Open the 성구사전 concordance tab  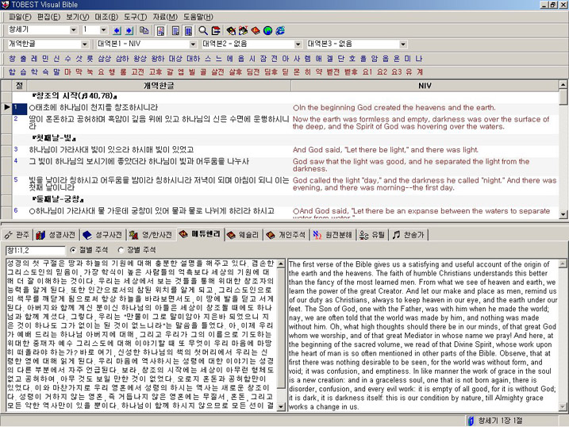click(x=102, y=235)
